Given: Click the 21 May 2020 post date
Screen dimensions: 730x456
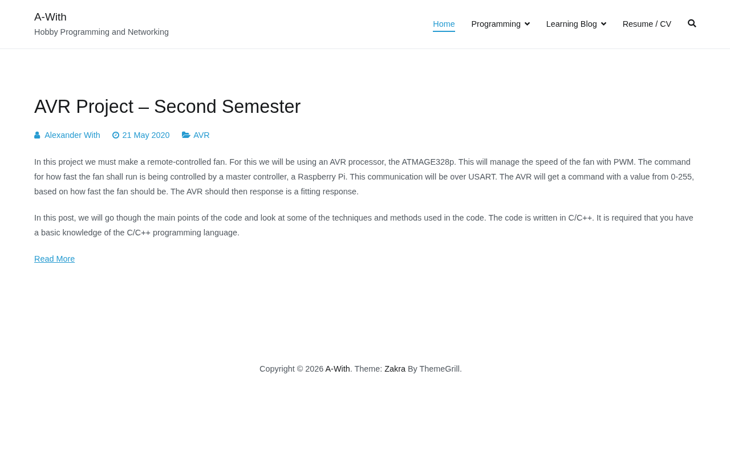Looking at the screenshot, I should click(146, 135).
